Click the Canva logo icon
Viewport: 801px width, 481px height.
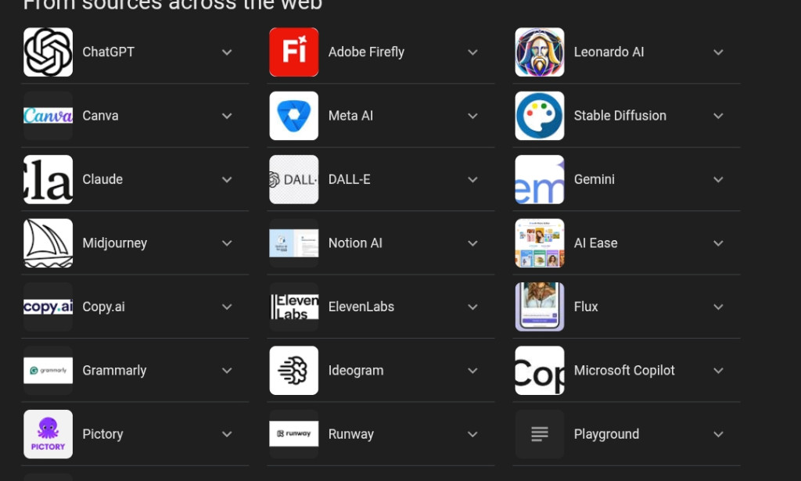(48, 116)
